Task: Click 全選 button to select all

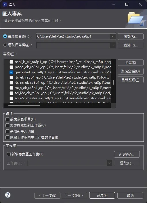Action: (131, 63)
